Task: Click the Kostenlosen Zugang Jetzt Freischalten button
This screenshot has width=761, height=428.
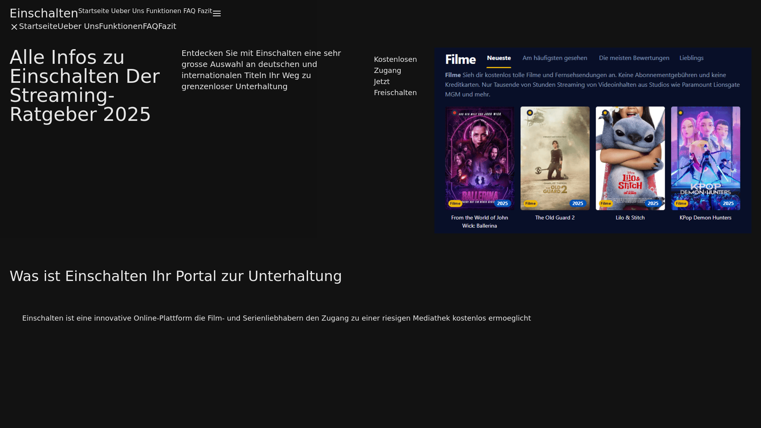Action: tap(395, 76)
